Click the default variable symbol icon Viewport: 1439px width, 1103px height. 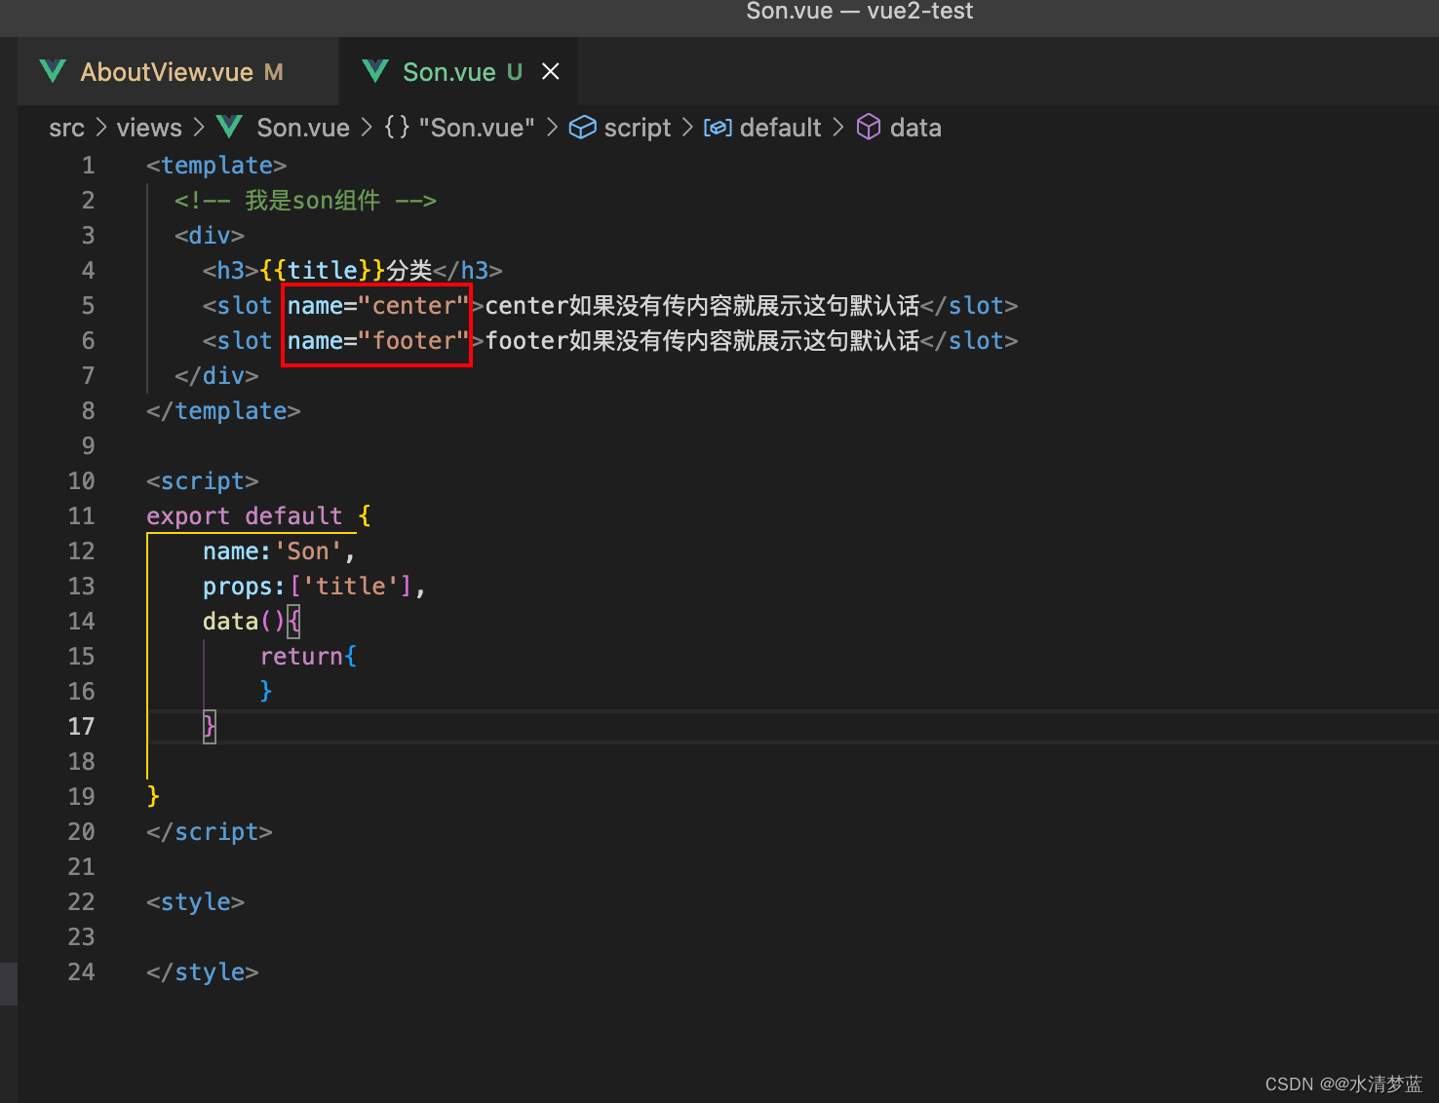tap(719, 128)
